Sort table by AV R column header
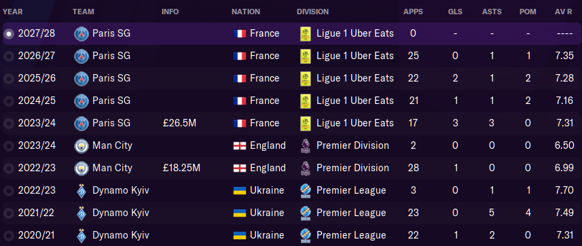This screenshot has width=582, height=246. click(x=564, y=12)
